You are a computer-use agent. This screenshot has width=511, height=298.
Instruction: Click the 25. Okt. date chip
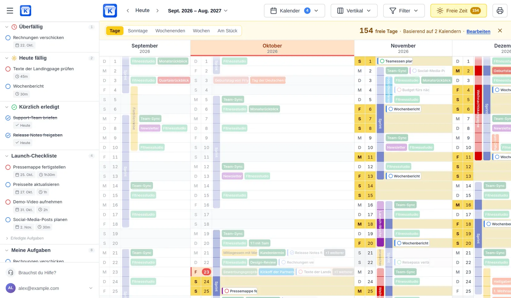[x=24, y=175]
